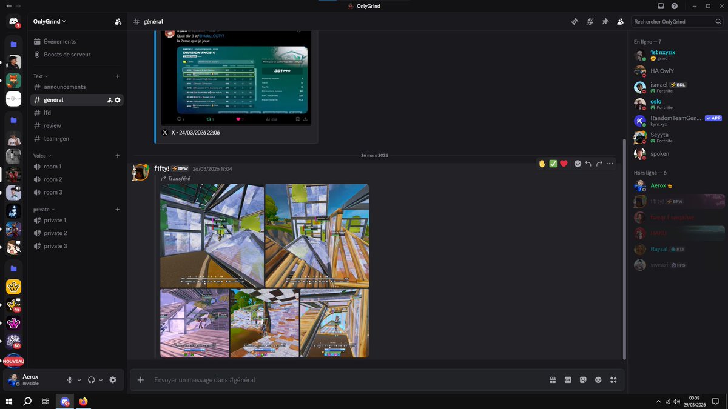Add a channel to the Text category
The height and width of the screenshot is (409, 728).
click(x=118, y=76)
